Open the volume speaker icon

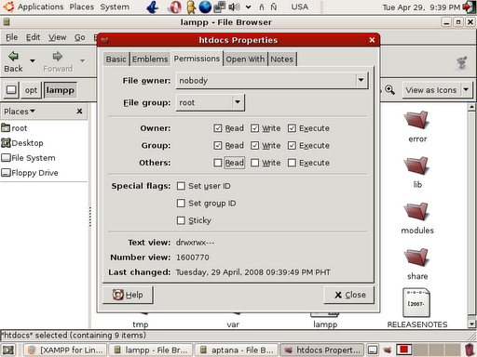tap(234, 7)
